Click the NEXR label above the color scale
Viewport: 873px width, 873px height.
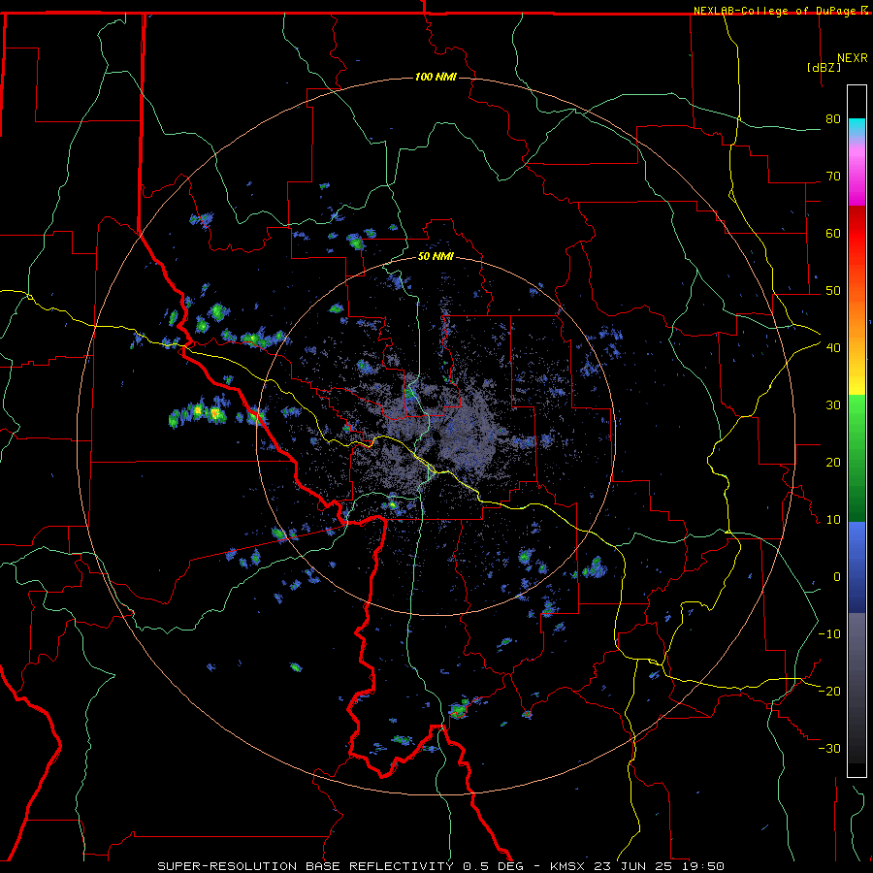853,58
